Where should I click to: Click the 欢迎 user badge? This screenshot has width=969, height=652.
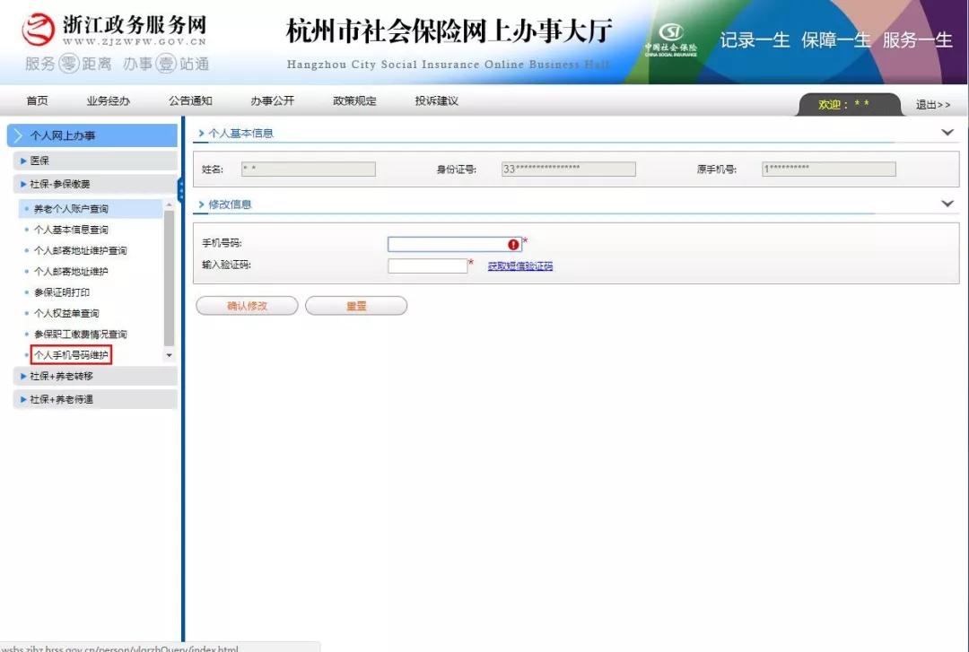(850, 104)
